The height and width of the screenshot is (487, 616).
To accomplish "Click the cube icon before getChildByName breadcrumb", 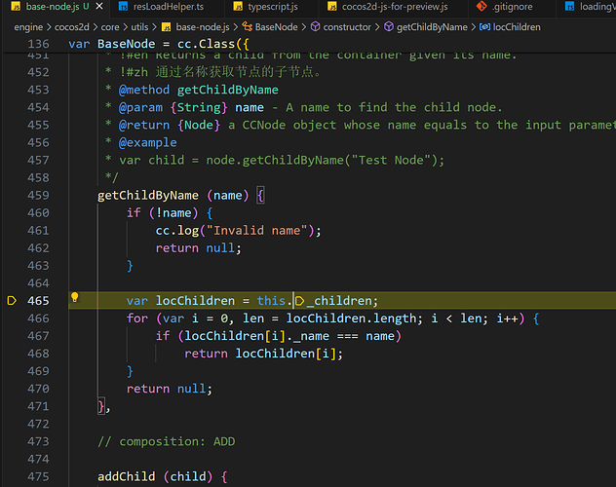I will [389, 26].
